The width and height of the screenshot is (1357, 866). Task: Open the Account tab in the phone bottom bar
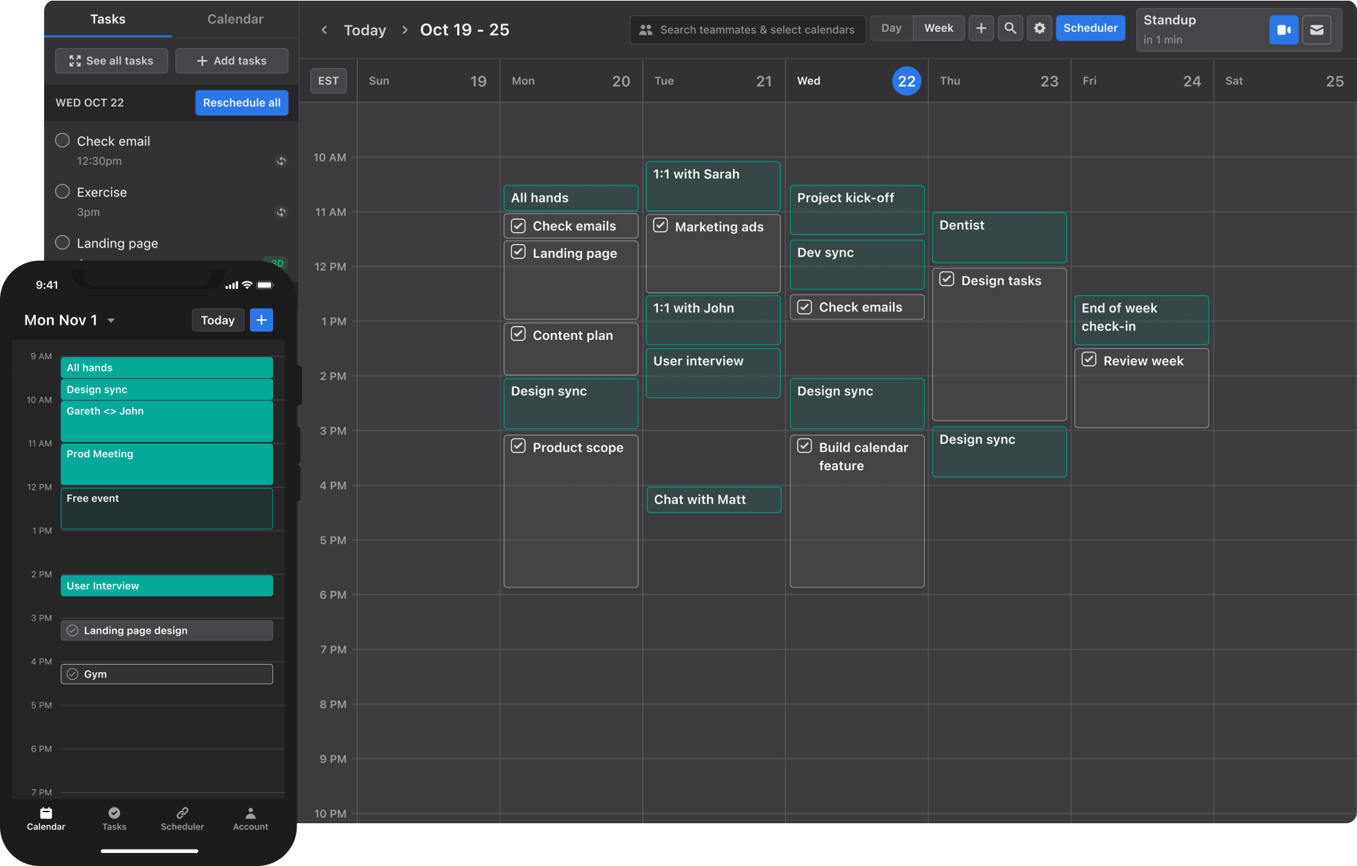pos(250,818)
